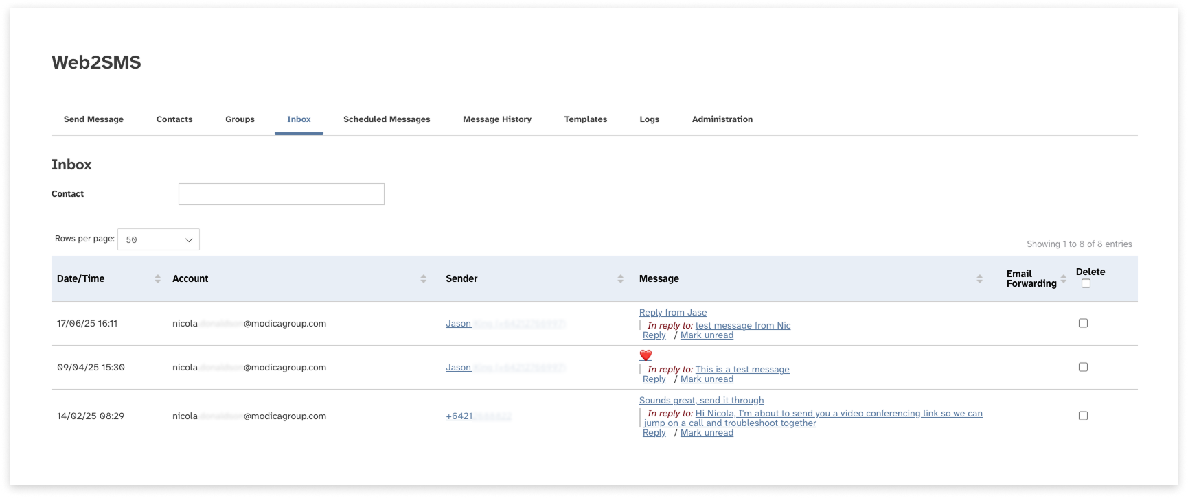Switch to the Scheduled Messages tab
The width and height of the screenshot is (1188, 498).
click(387, 119)
